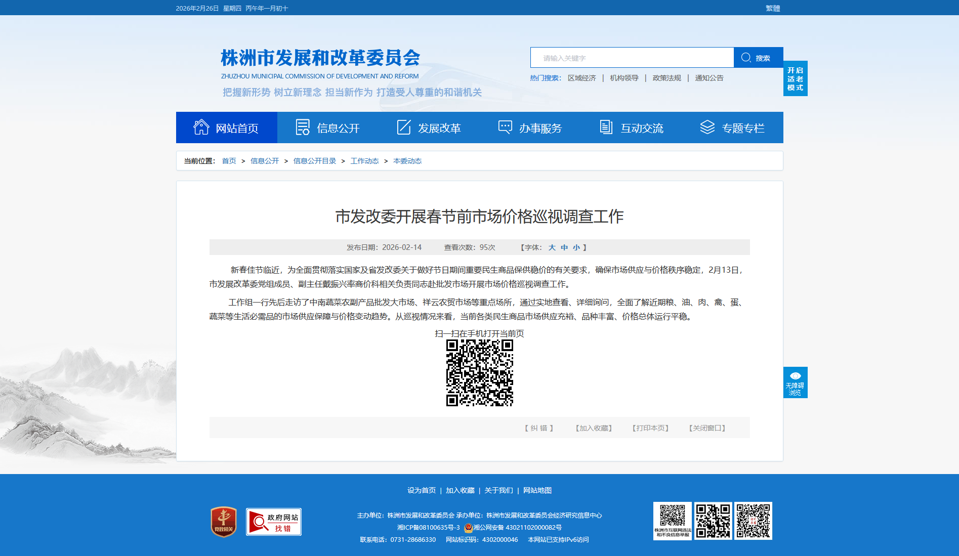This screenshot has width=959, height=556.
Task: Enable the 开启适老模式 elderly mode
Action: click(795, 78)
